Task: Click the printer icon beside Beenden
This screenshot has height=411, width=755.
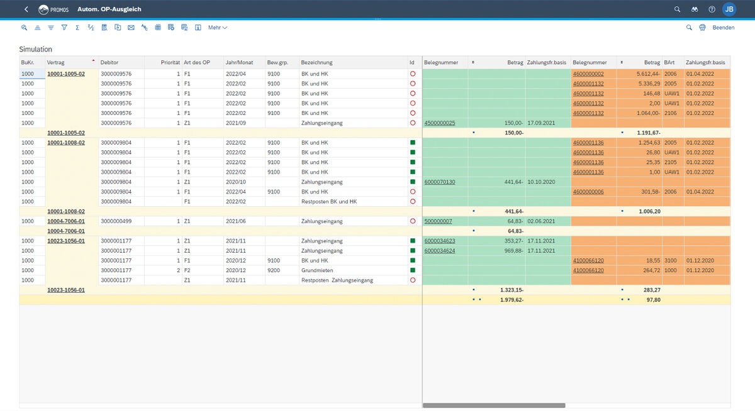Action: click(702, 28)
